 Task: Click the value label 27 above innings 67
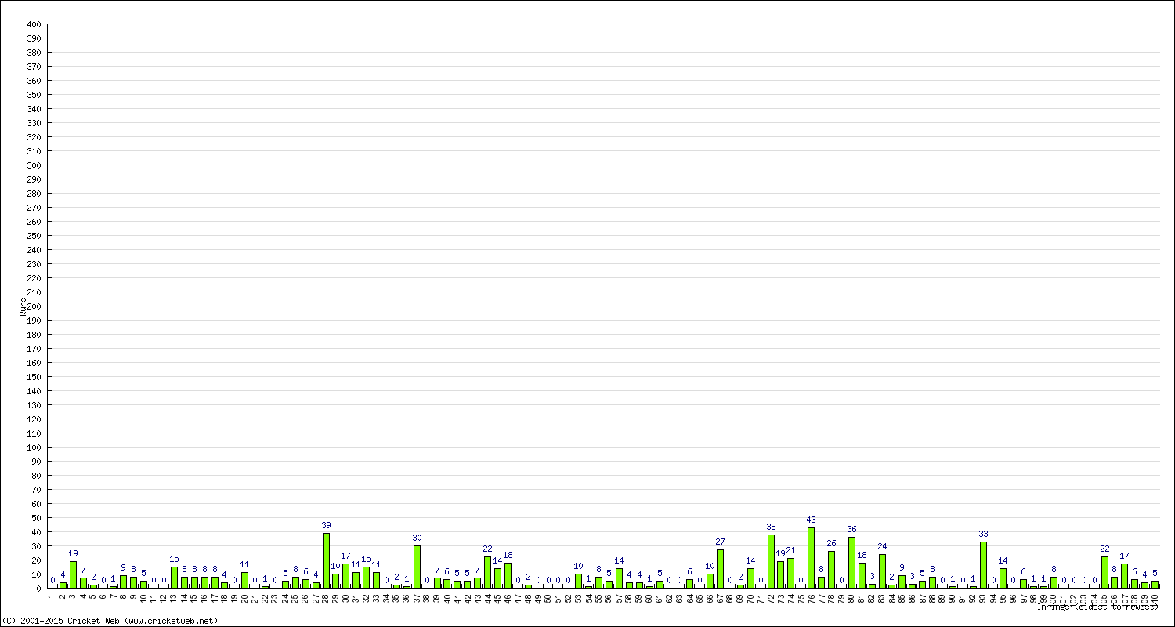click(720, 542)
